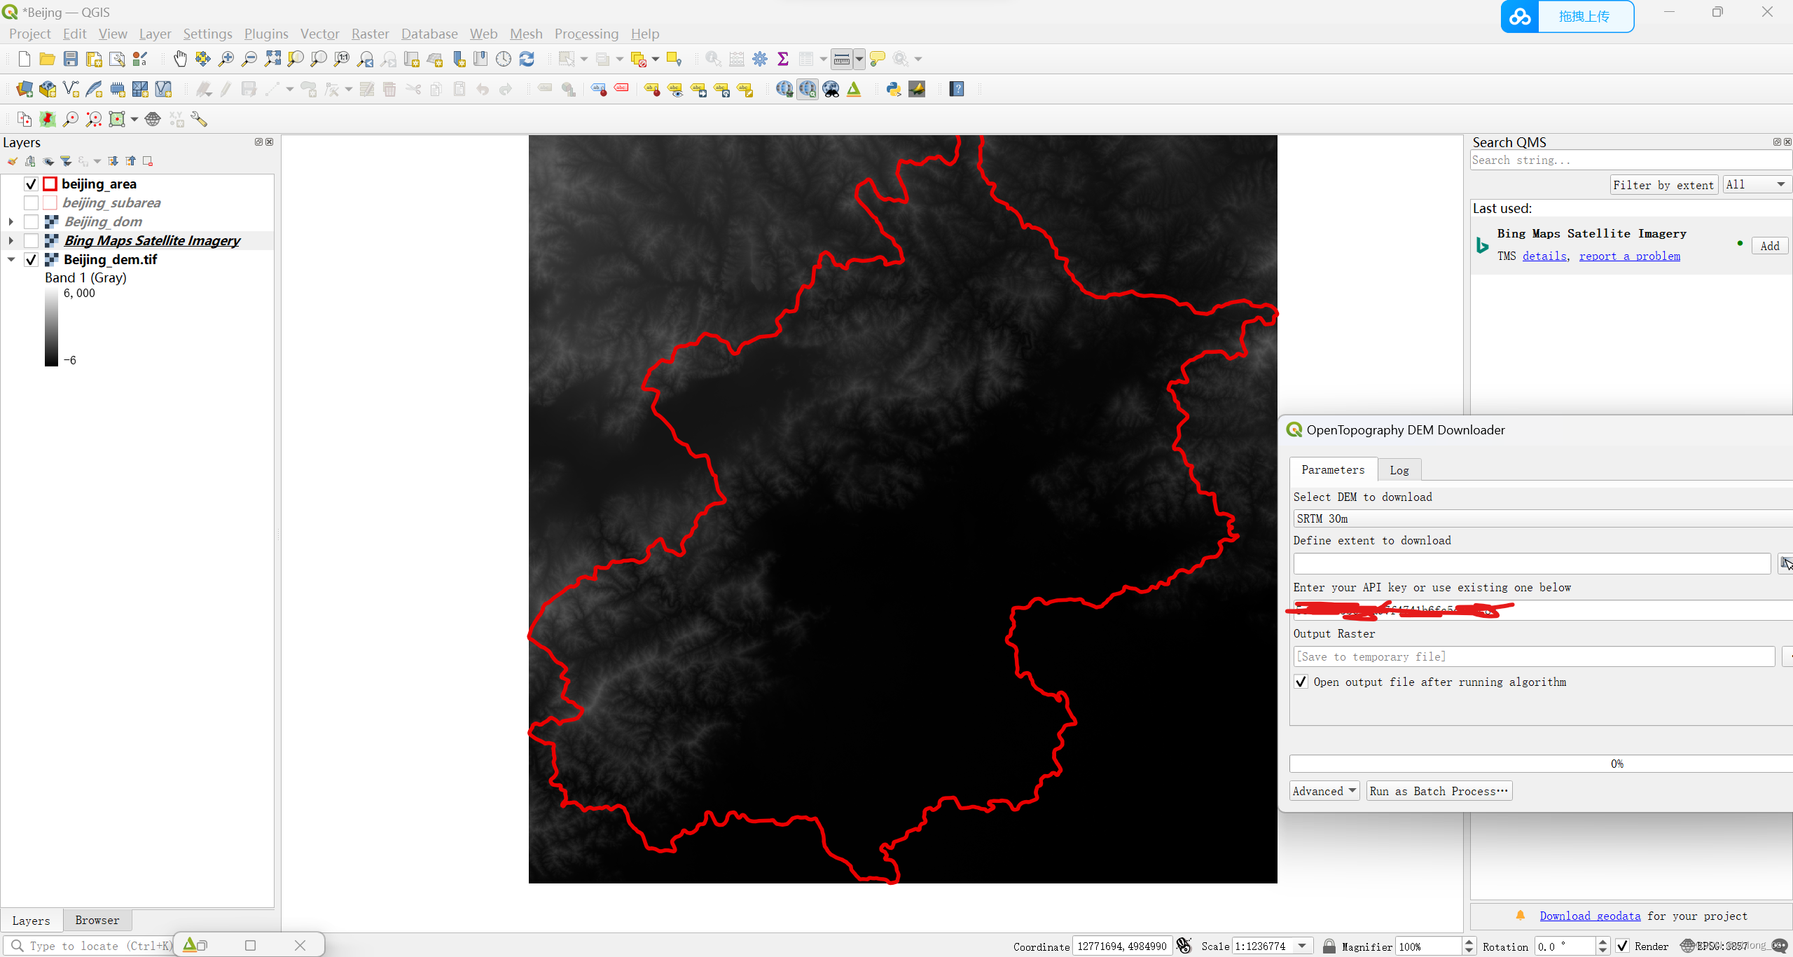Toggle mouse extents display icon in status bar

(x=1184, y=946)
